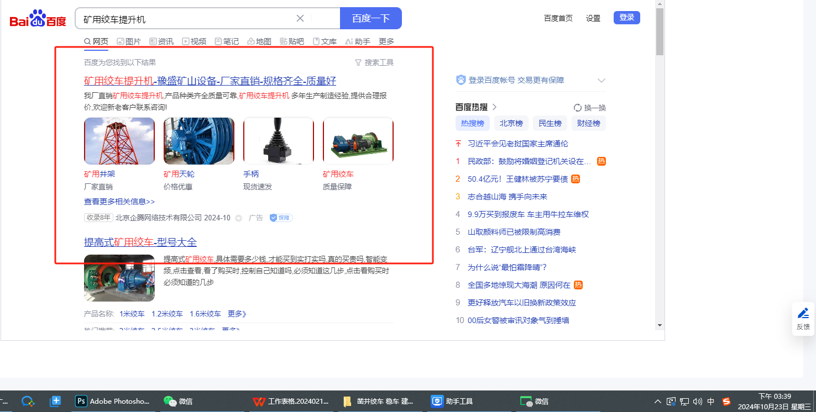Open 百度热搜 heading link
Screen dimensions: 816x412
click(476, 107)
